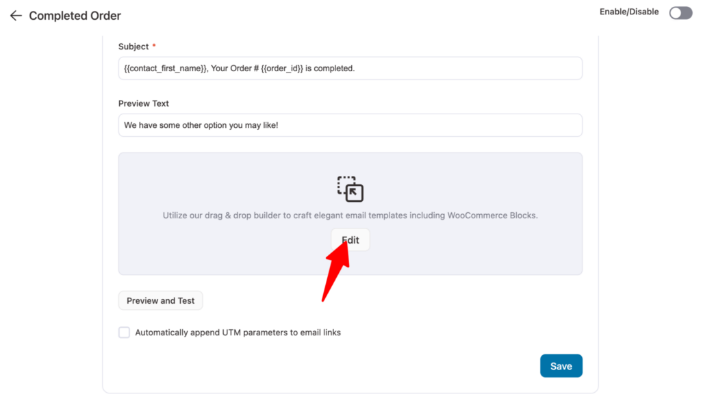The image size is (701, 403).
Task: Click the Subject field containing order variables
Action: [x=350, y=68]
